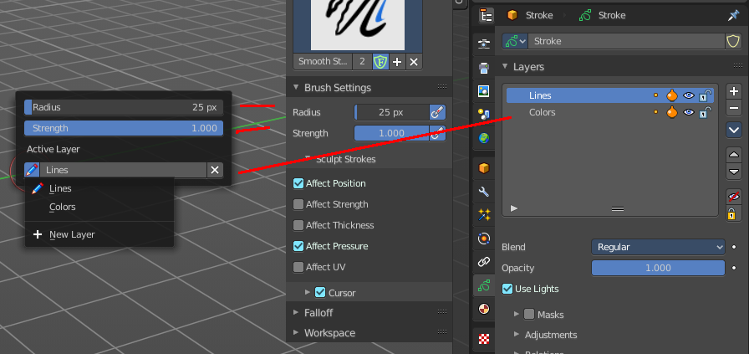The image size is (749, 354).
Task: Click the lock all layers padlock button
Action: pyautogui.click(x=734, y=214)
